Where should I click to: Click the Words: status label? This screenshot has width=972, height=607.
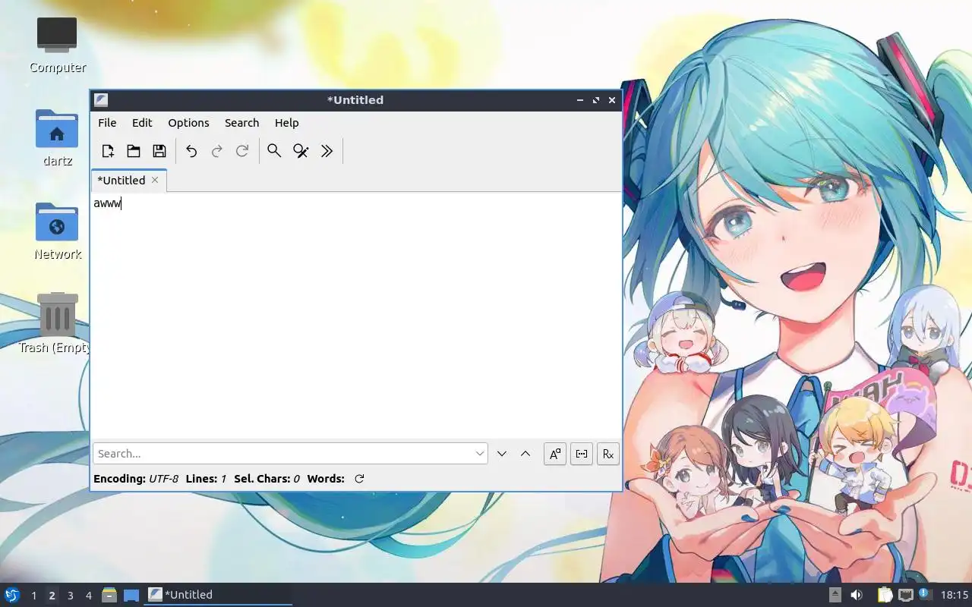click(326, 479)
